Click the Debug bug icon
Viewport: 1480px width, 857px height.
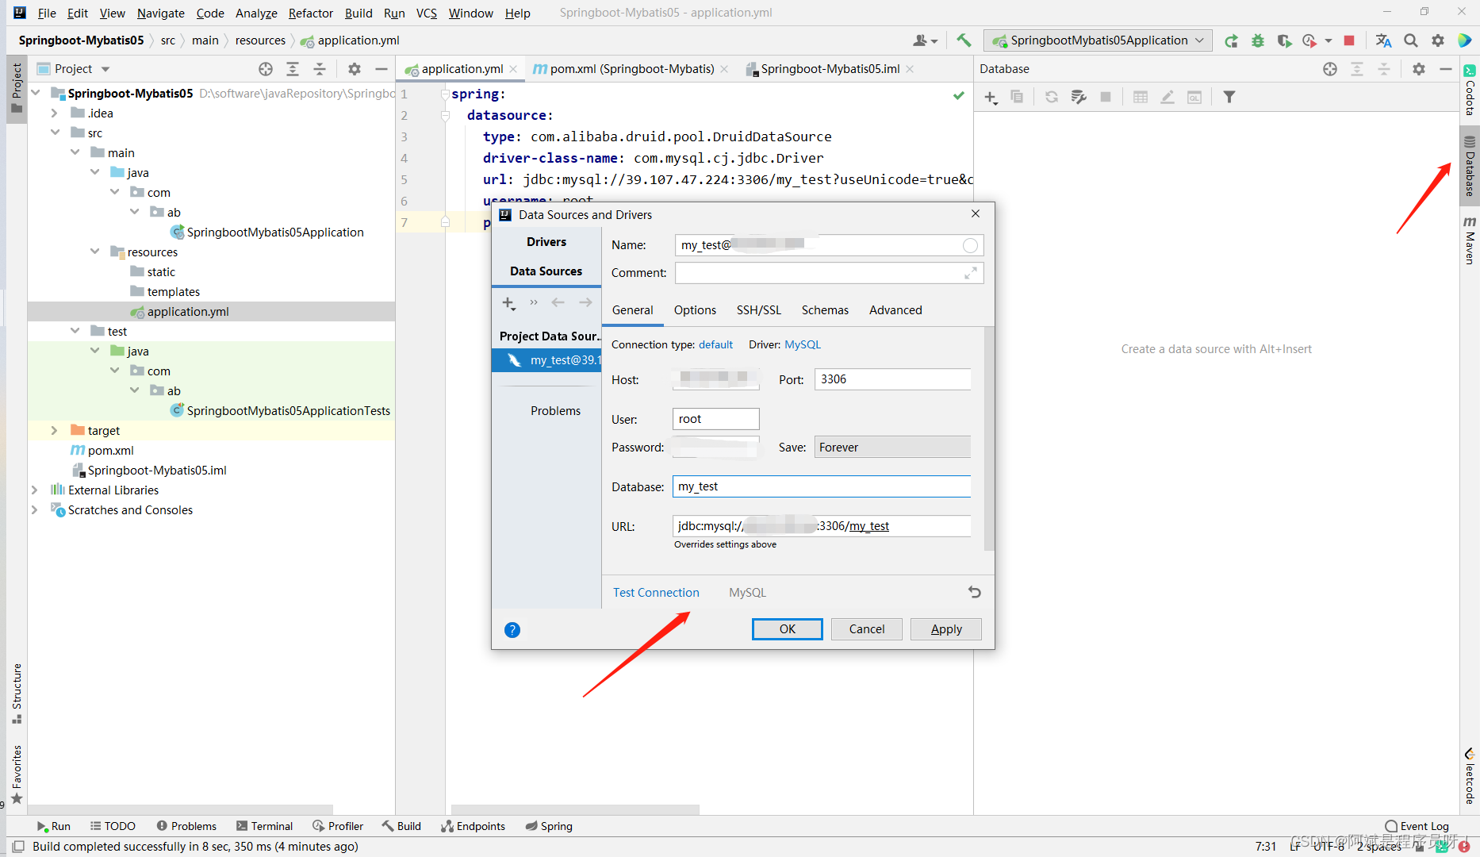(1258, 40)
